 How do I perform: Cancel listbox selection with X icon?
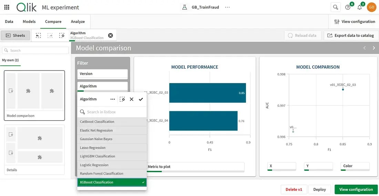(131, 99)
